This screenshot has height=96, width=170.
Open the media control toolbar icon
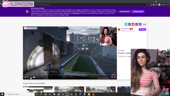(156, 5)
